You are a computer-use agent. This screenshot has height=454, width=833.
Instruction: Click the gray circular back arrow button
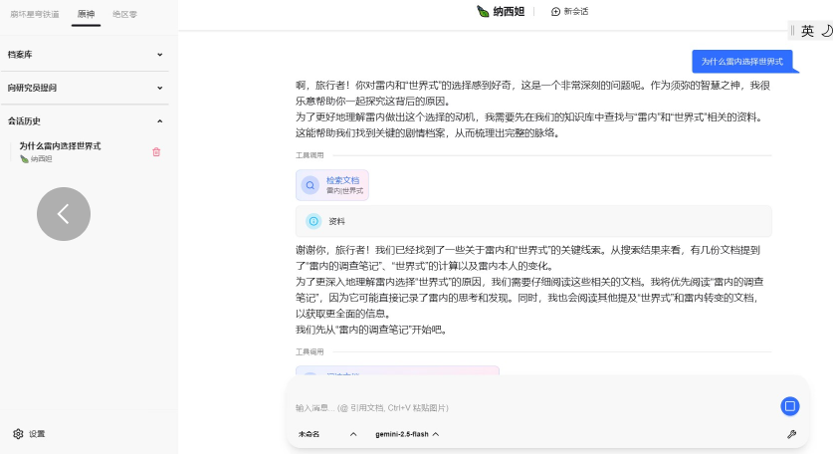coord(64,214)
